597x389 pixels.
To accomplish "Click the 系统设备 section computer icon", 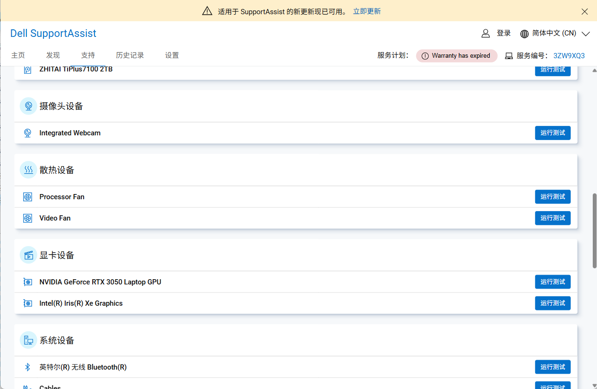I will click(x=28, y=340).
